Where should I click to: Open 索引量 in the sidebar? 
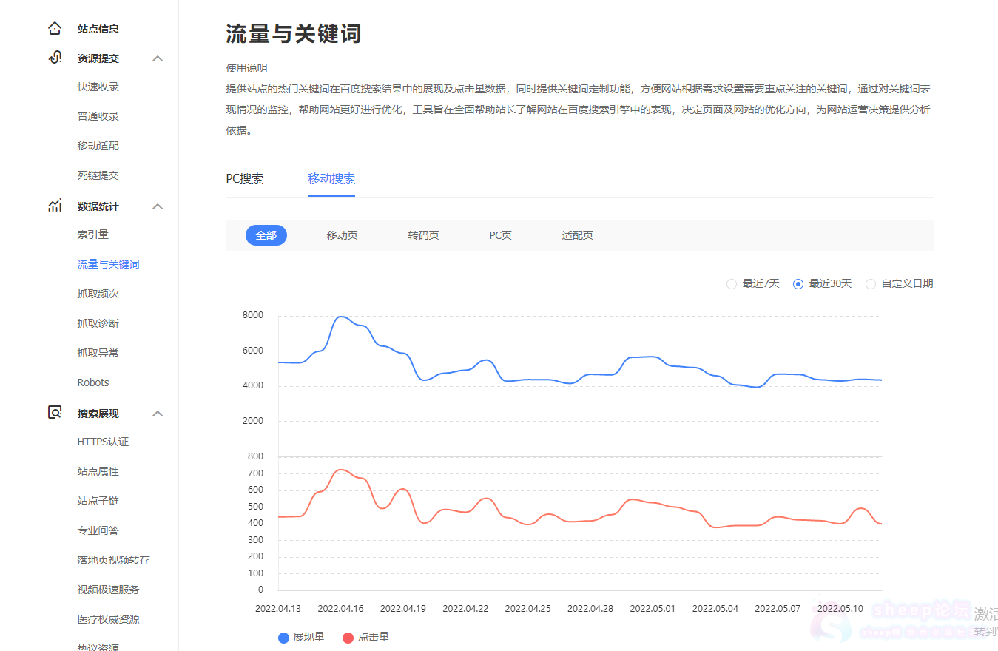[93, 235]
